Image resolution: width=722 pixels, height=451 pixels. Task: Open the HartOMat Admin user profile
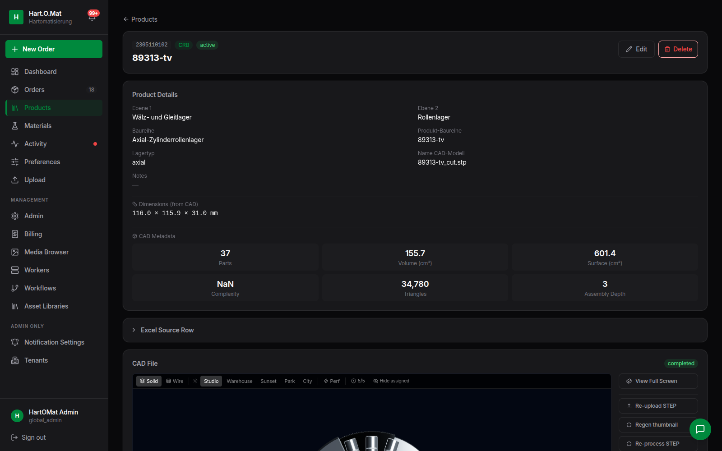[54, 416]
